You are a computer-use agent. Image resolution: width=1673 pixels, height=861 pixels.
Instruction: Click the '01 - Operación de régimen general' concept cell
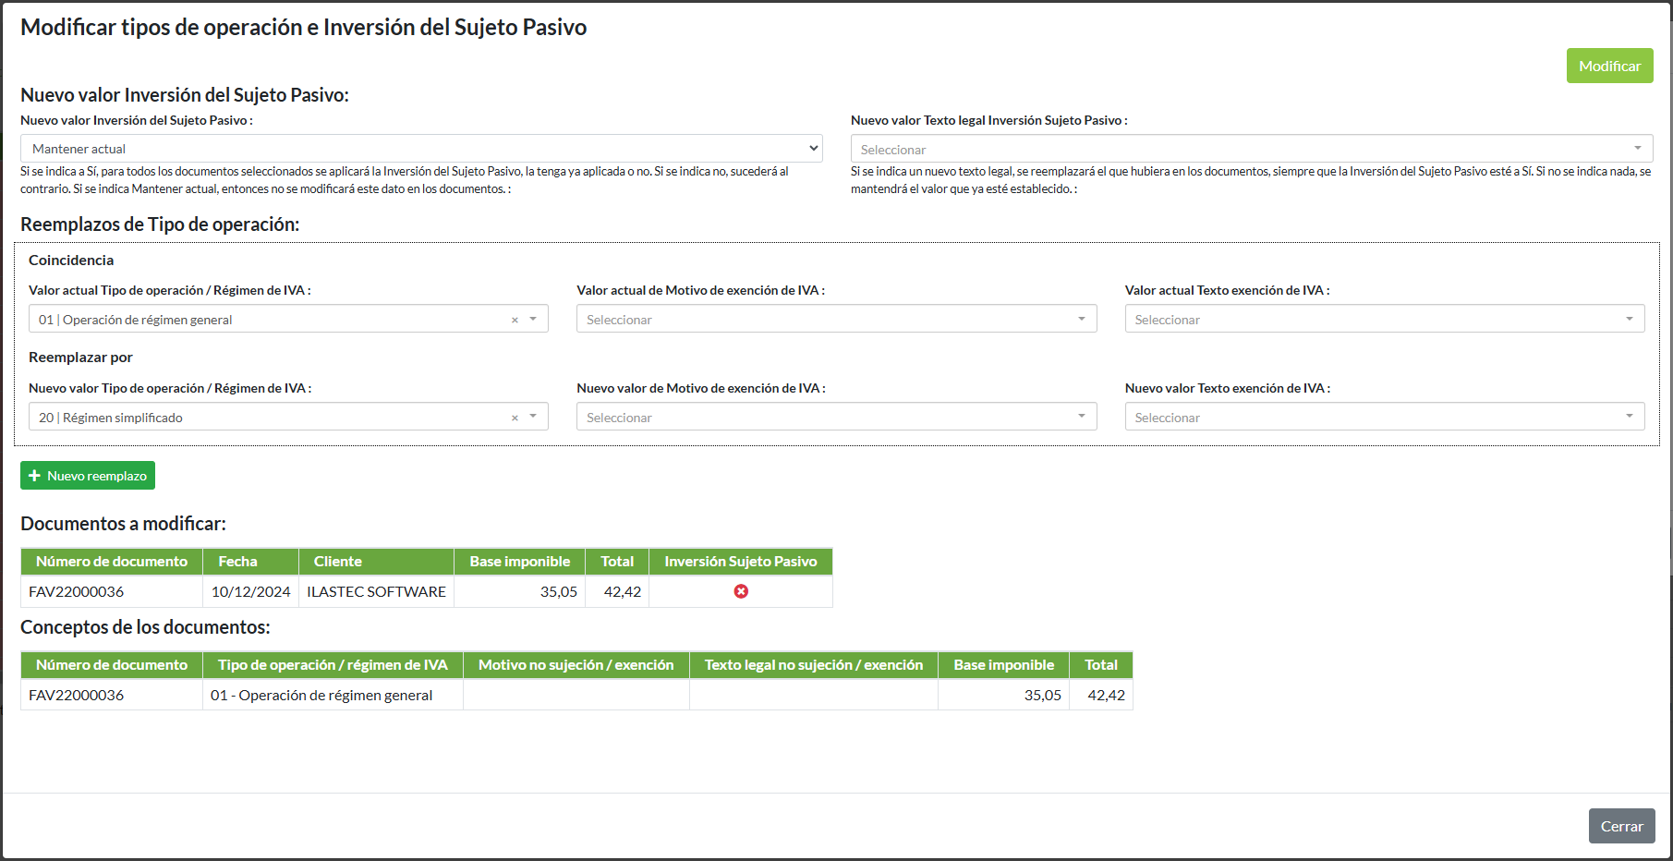(321, 695)
